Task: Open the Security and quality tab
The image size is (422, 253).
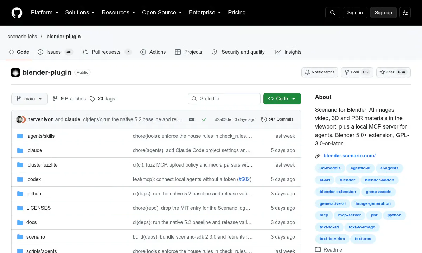Action: coord(239,52)
